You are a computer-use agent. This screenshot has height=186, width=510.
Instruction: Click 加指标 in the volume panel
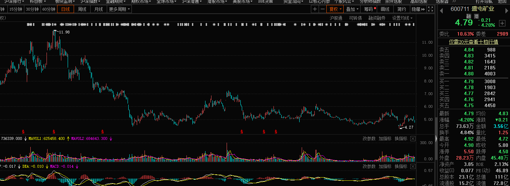click(385, 139)
